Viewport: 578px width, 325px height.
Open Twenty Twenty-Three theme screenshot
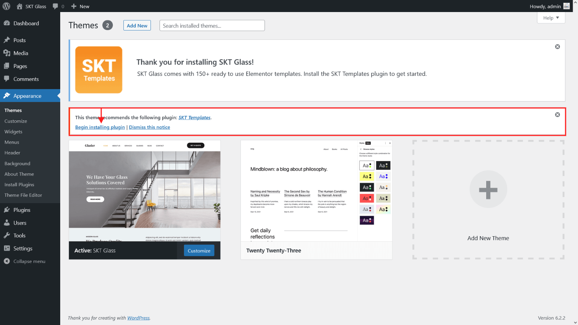(316, 191)
